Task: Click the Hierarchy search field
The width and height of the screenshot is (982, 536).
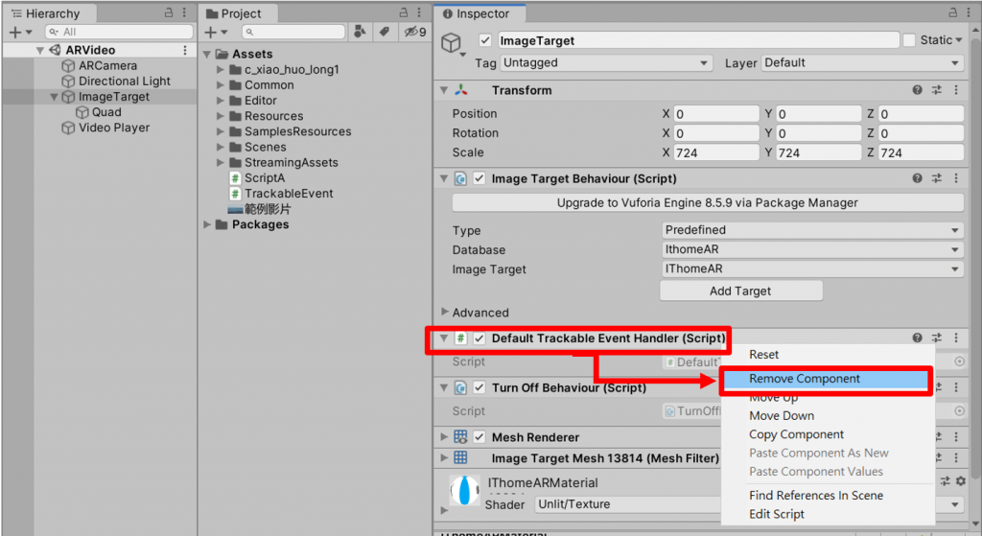Action: coord(119,32)
